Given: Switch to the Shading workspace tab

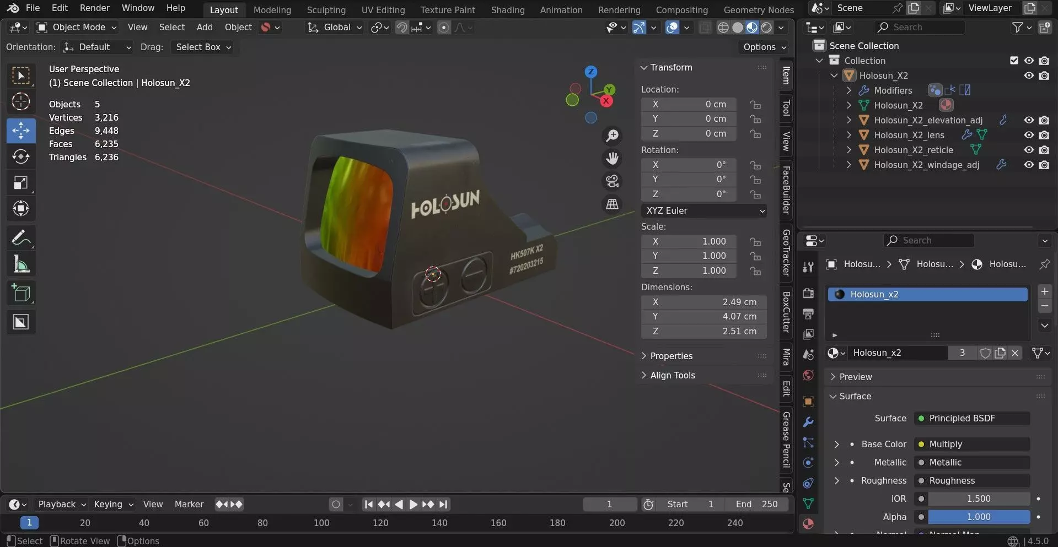Looking at the screenshot, I should [507, 9].
